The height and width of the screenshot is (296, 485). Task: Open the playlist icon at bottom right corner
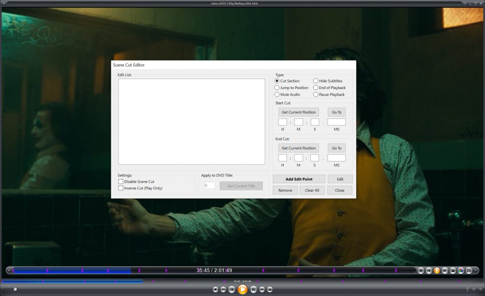pyautogui.click(x=480, y=289)
